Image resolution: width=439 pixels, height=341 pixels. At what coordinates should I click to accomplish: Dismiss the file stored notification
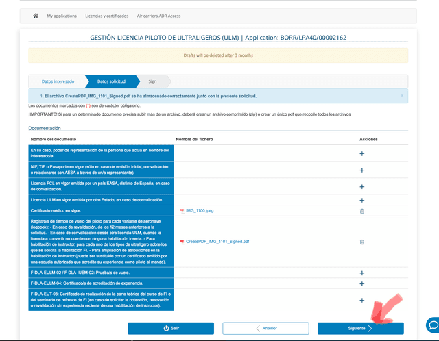click(402, 96)
